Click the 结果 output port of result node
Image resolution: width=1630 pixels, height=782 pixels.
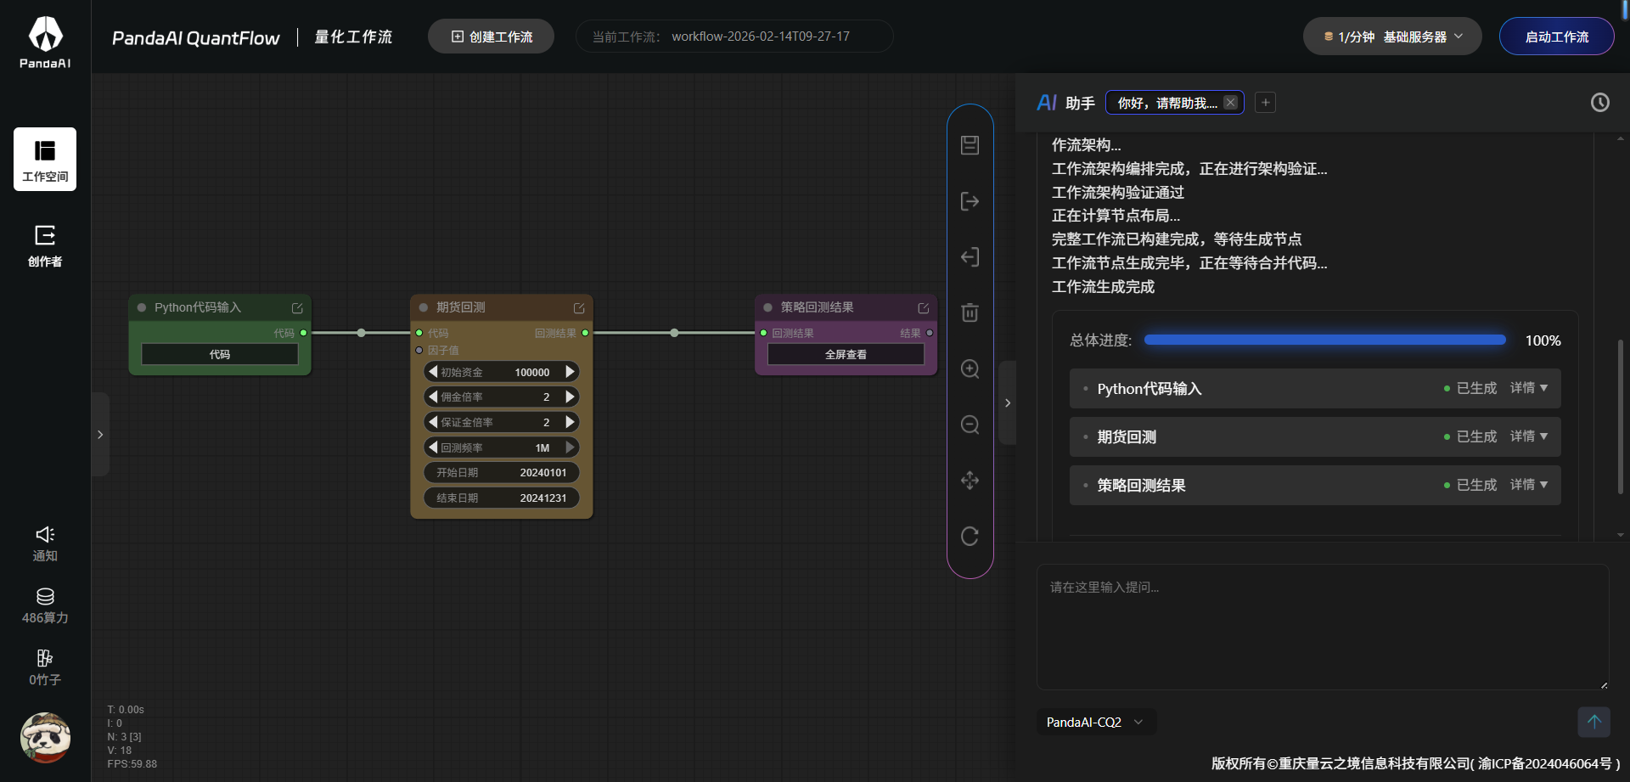(x=930, y=333)
